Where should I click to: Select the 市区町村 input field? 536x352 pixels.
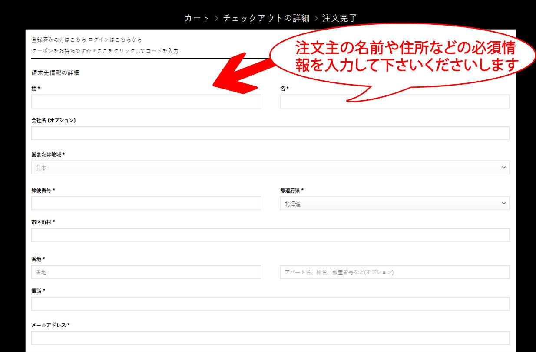[270, 235]
